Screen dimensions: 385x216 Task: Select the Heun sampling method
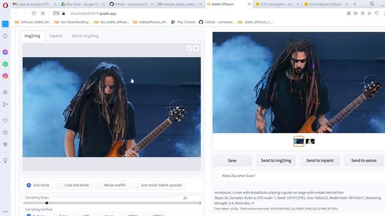click(x=106, y=215)
